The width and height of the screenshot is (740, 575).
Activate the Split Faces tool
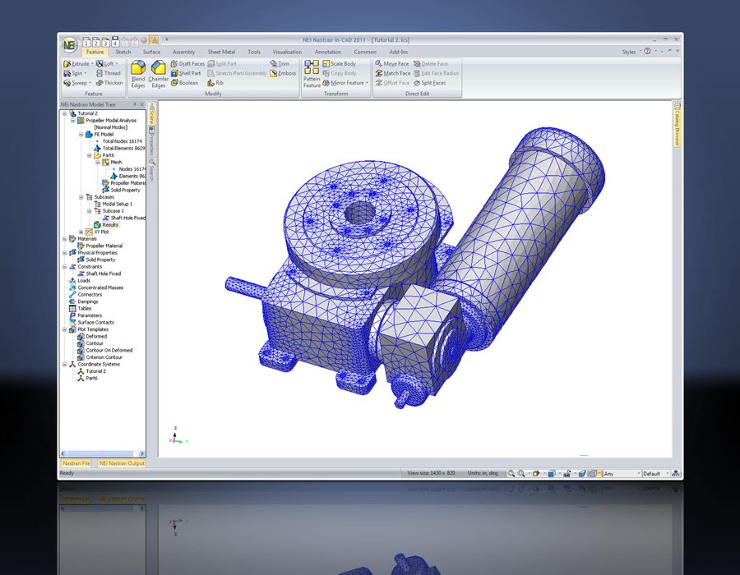[x=429, y=83]
